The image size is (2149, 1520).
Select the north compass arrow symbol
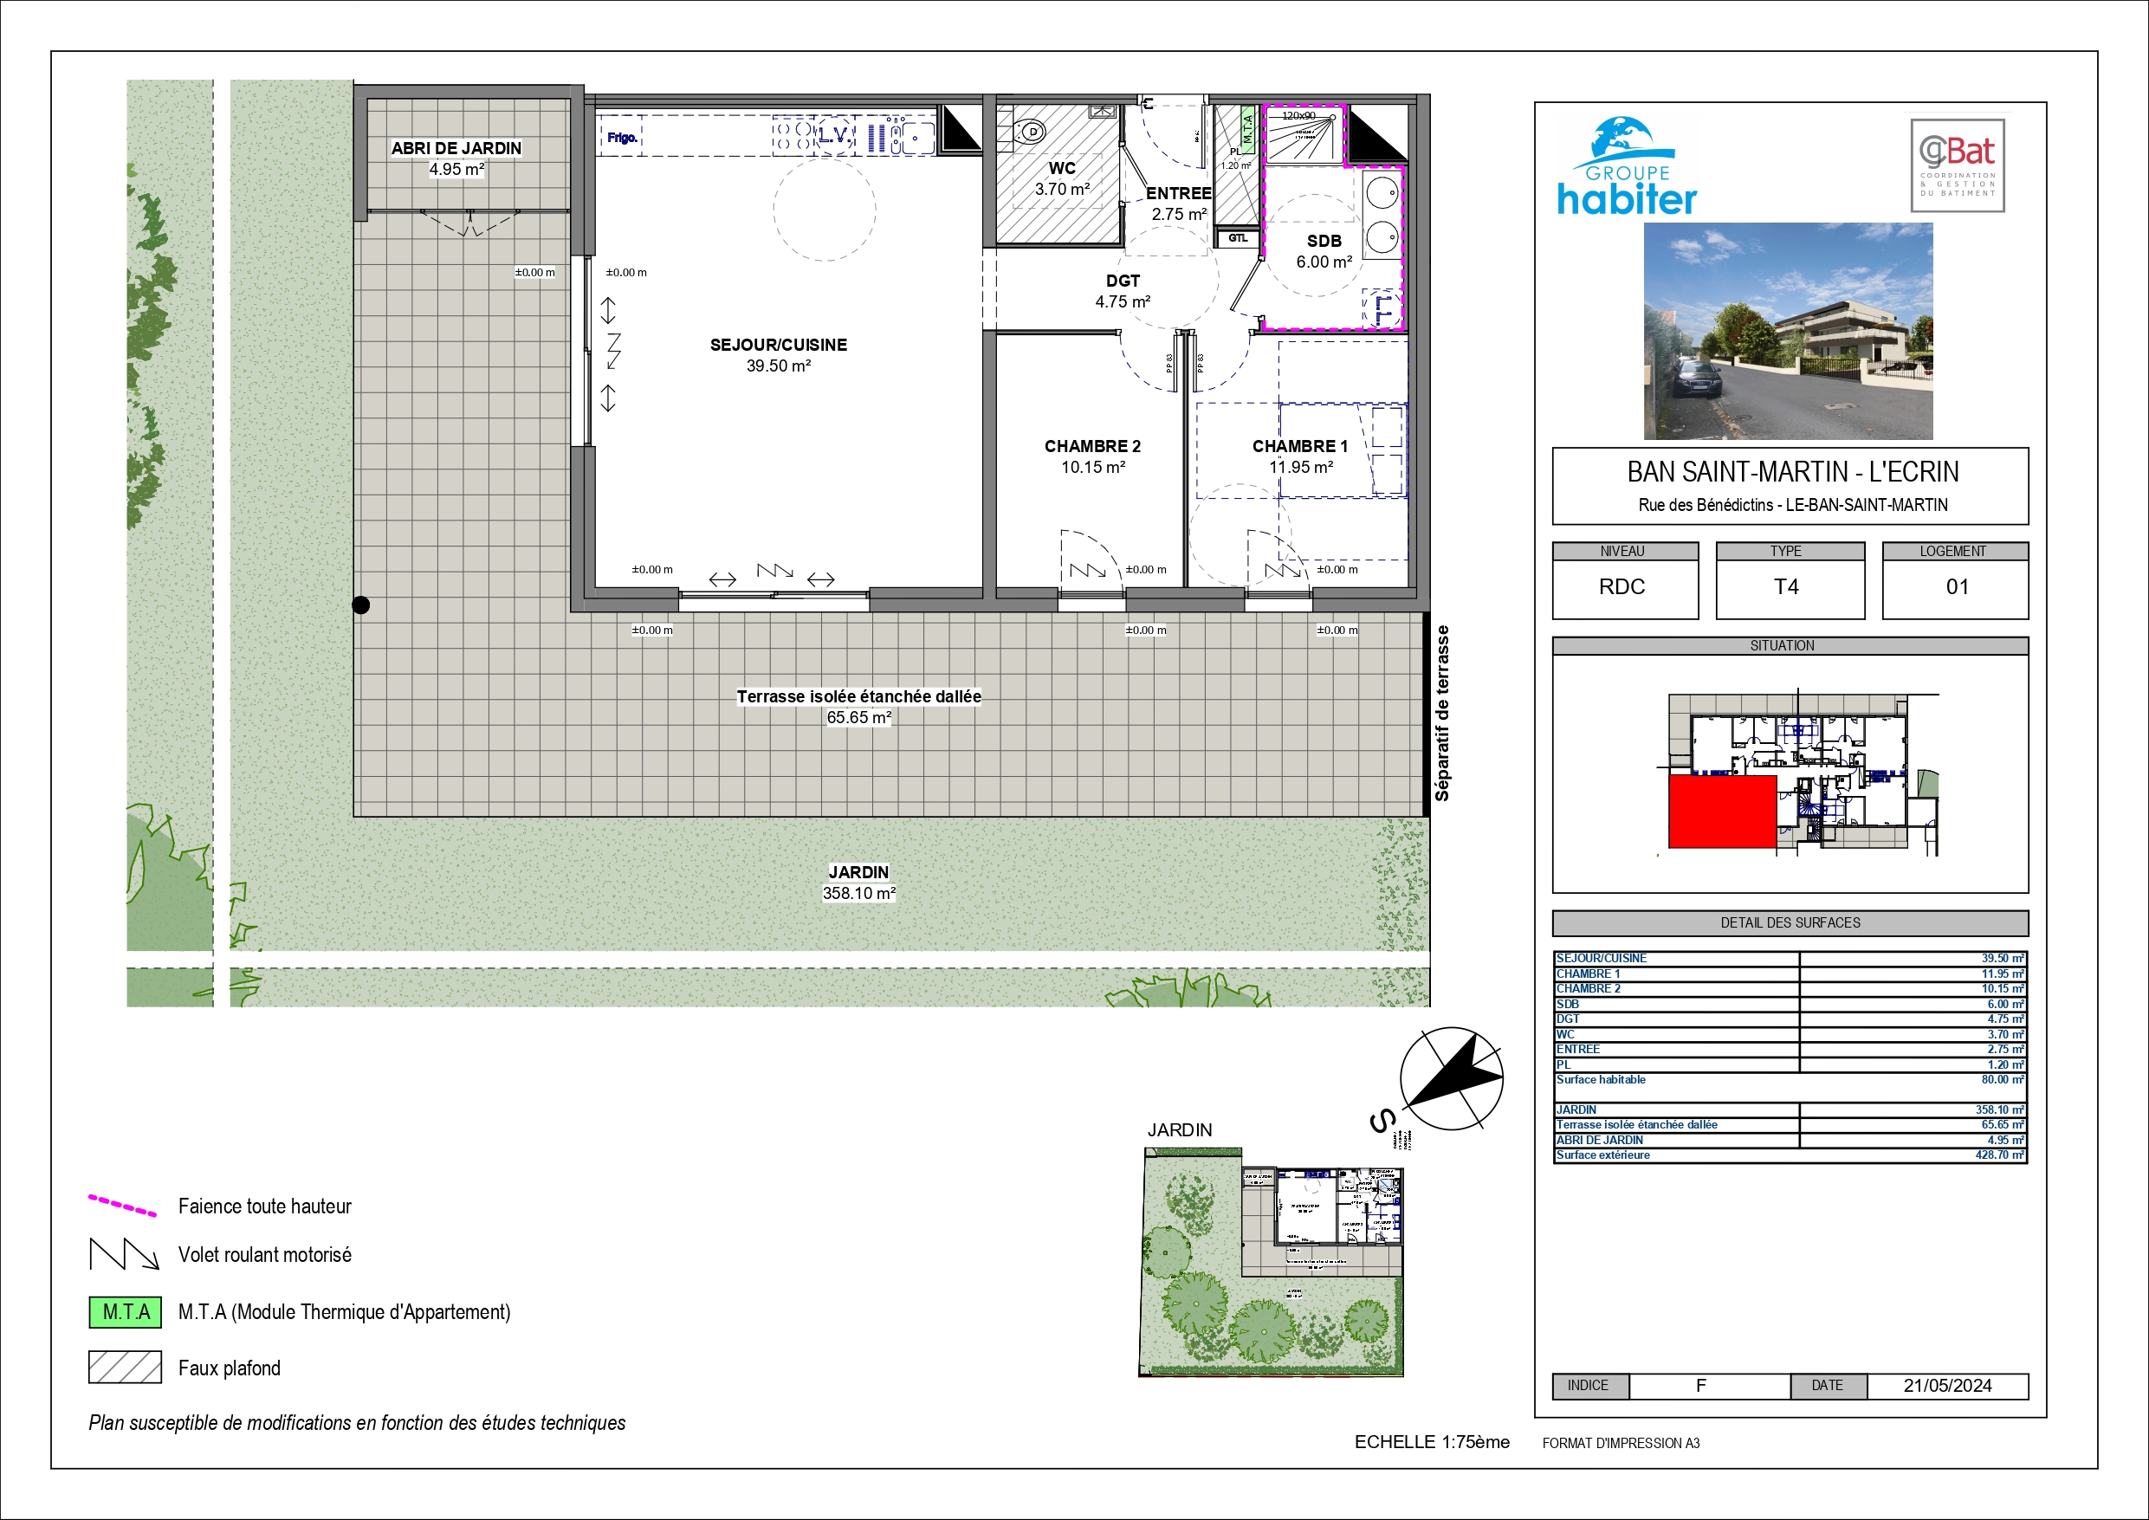[1451, 1078]
